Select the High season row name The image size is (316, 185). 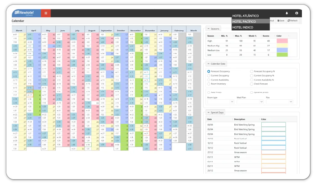point(210,41)
